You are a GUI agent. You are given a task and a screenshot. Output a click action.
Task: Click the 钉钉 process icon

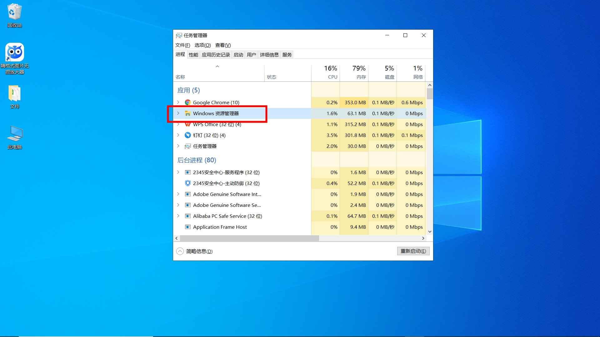pyautogui.click(x=187, y=135)
